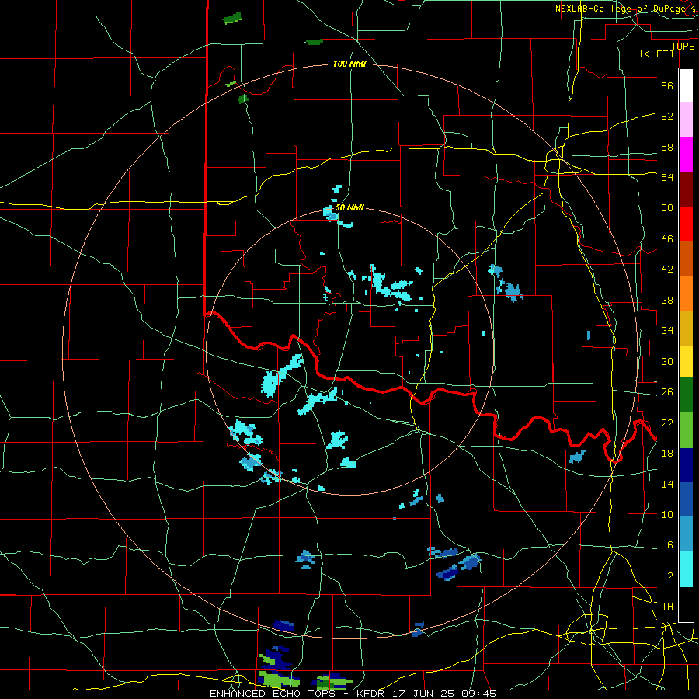Click the '30' legend value
Image resolution: width=699 pixels, height=699 pixels.
pos(667,361)
